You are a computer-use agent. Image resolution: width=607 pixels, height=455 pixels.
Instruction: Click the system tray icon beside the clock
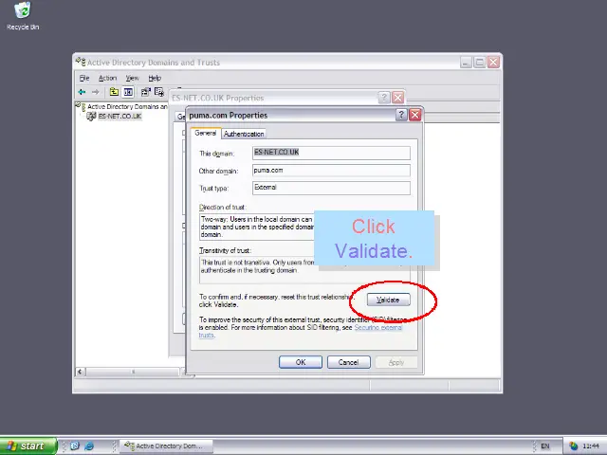point(573,446)
